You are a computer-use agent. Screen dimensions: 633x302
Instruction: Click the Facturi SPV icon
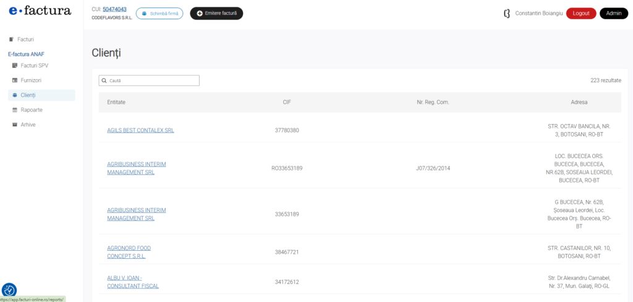15,65
